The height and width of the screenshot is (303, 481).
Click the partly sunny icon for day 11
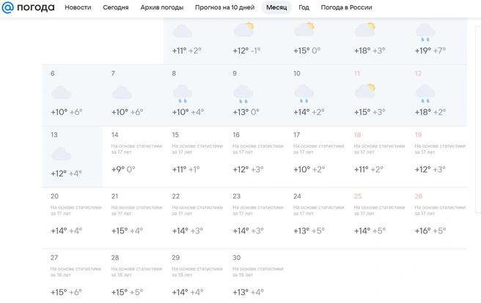(365, 91)
